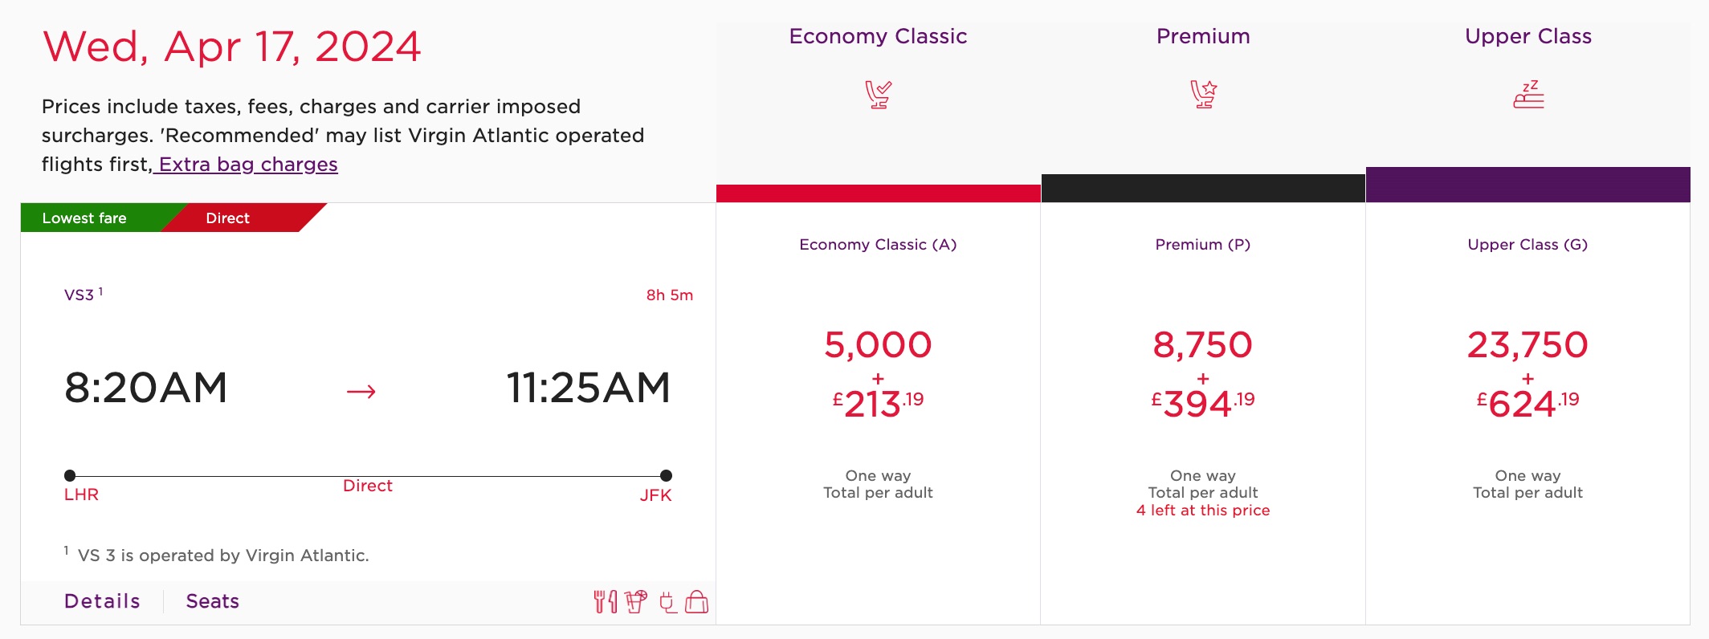Expand the Economy Classic (A) fare details
The height and width of the screenshot is (639, 1709).
click(x=878, y=245)
